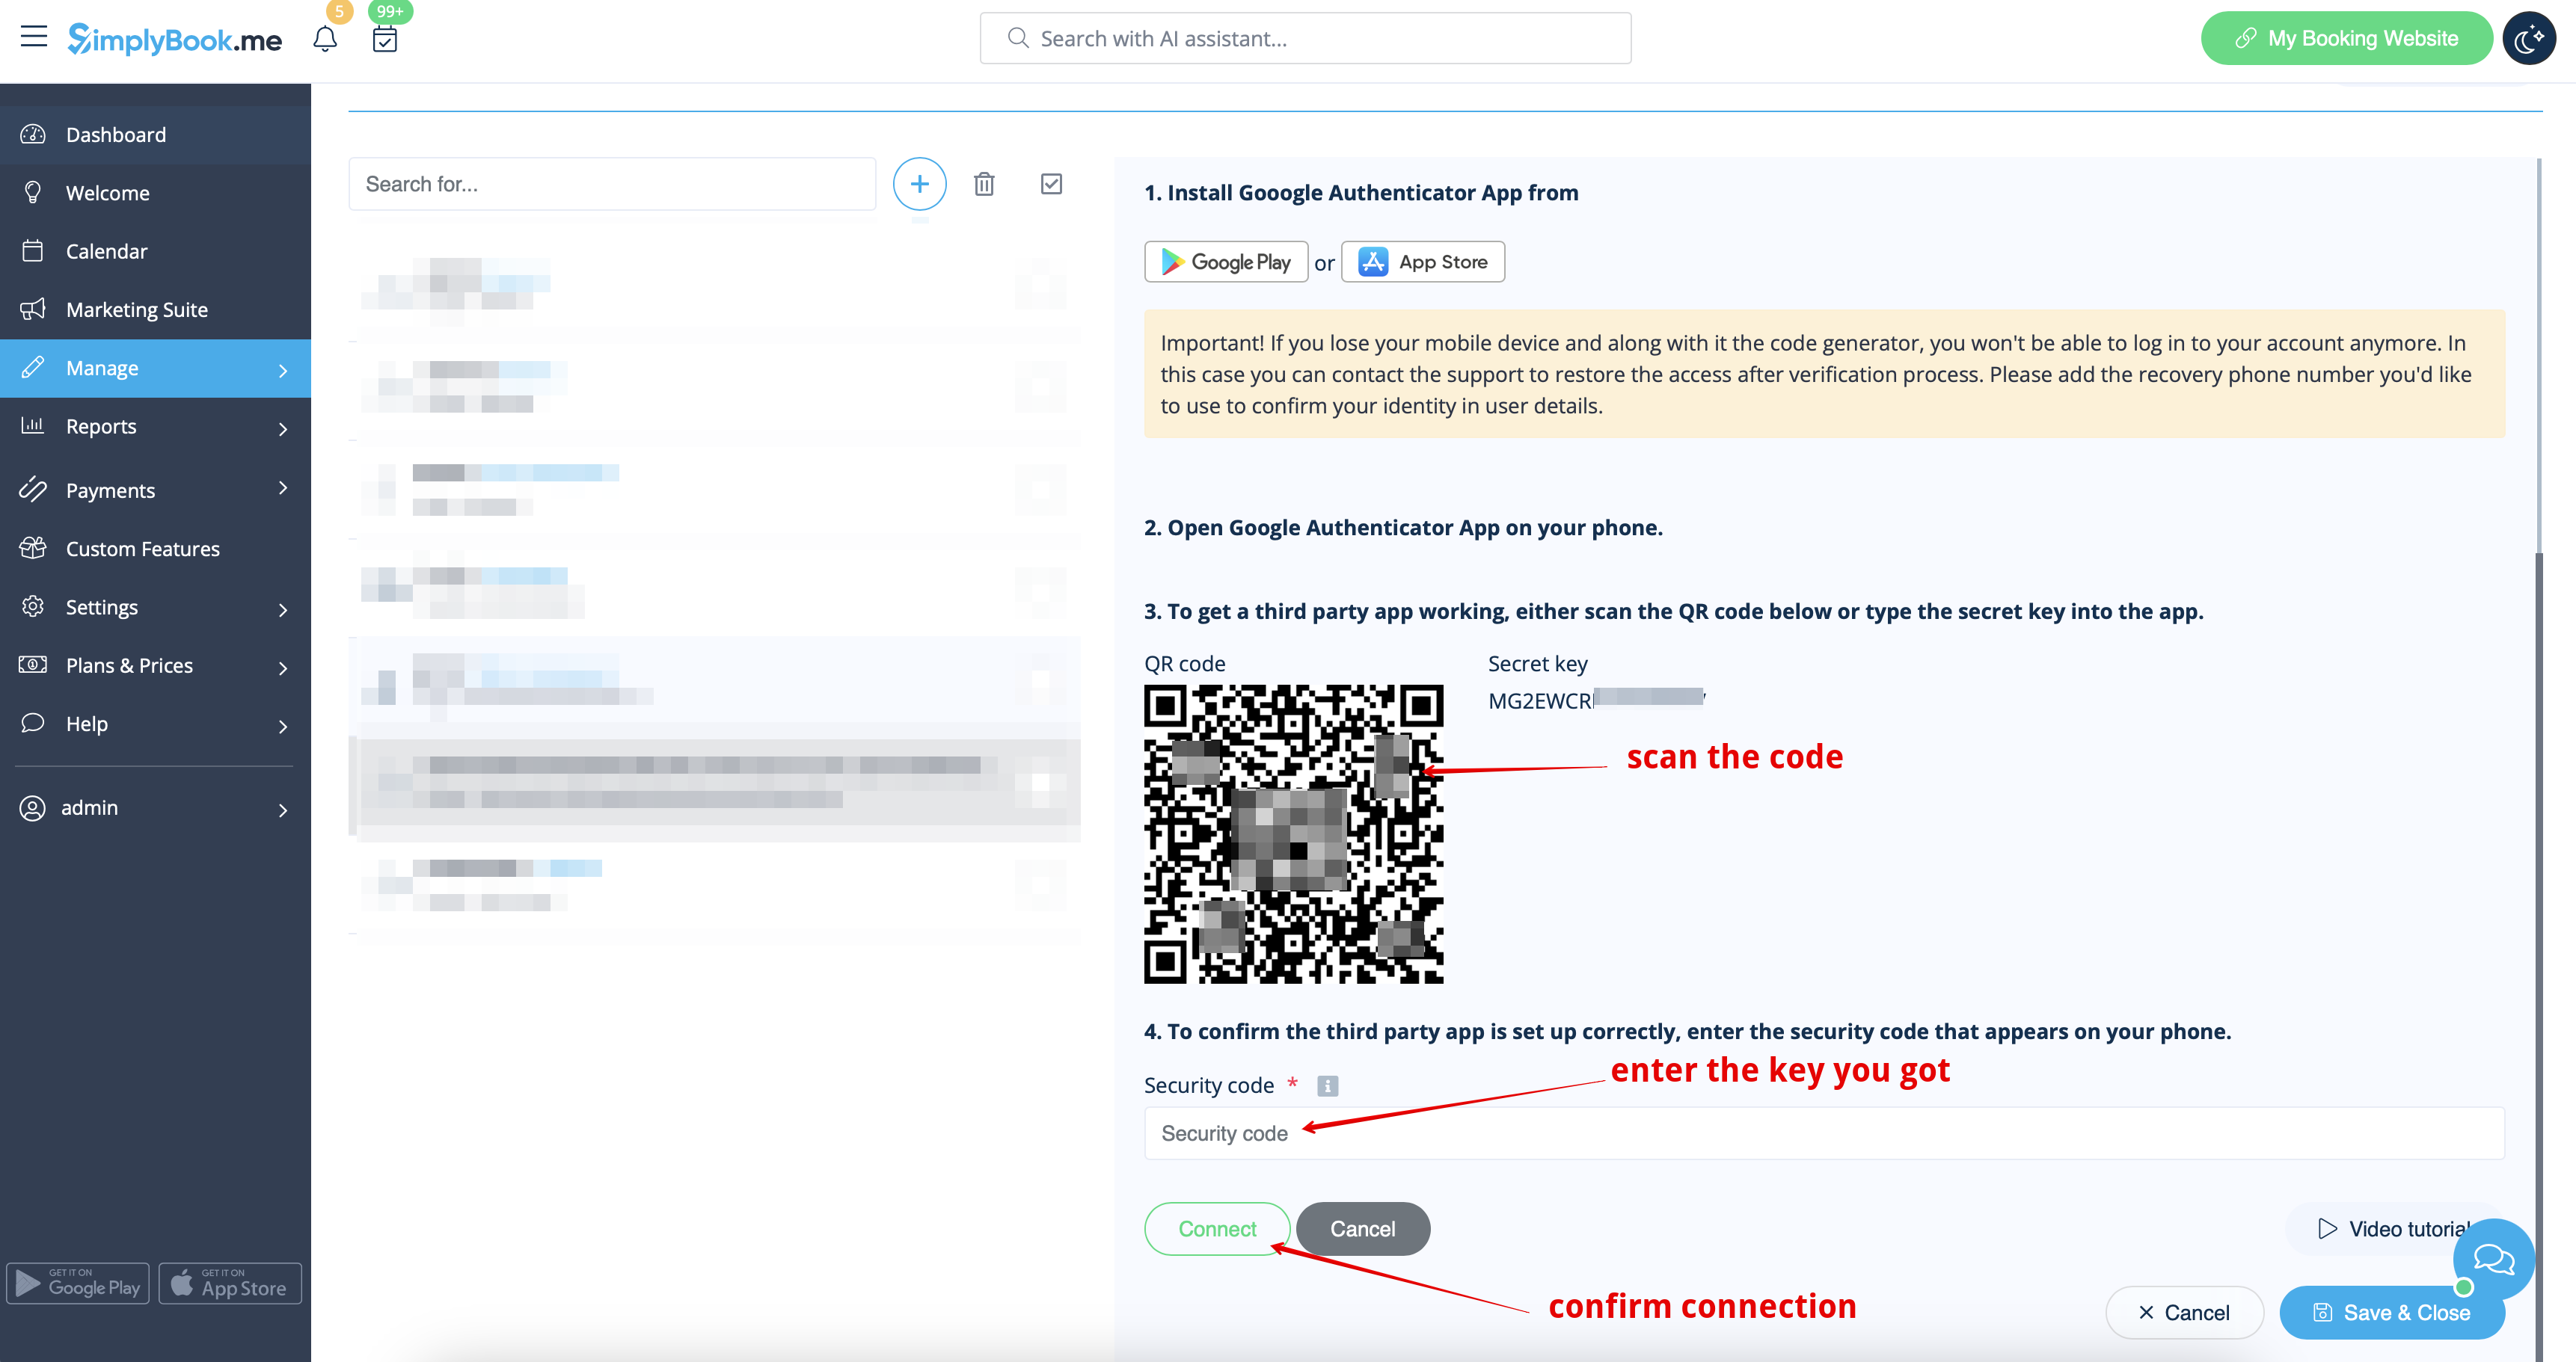Screen dimensions: 2576x1362
Task: Click the white Cancel button with X
Action: pyautogui.click(x=2184, y=1312)
